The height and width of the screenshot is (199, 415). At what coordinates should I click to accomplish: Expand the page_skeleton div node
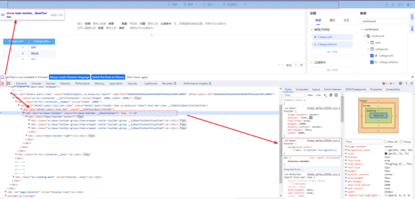coord(6,192)
